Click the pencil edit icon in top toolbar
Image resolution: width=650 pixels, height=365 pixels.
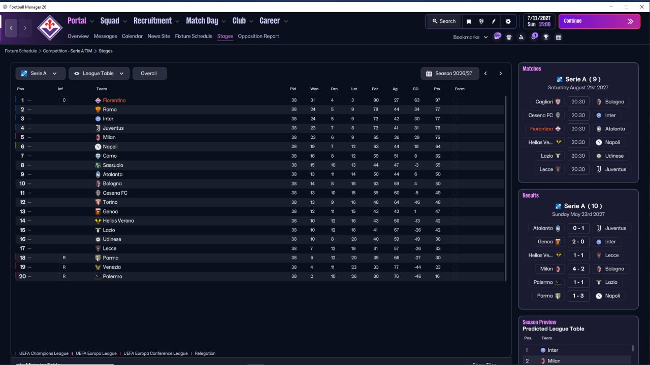(494, 21)
